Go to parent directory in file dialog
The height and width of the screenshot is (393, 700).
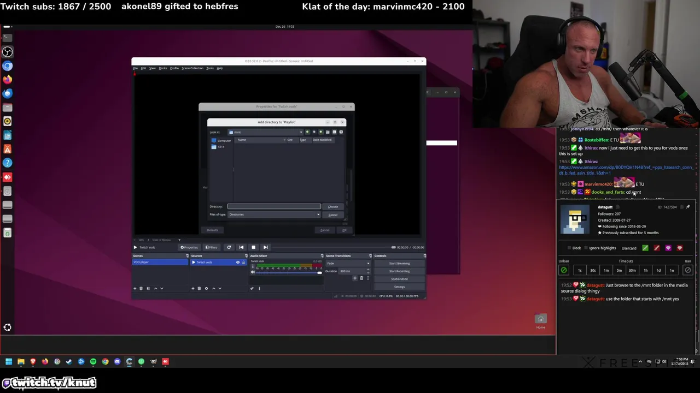[320, 132]
